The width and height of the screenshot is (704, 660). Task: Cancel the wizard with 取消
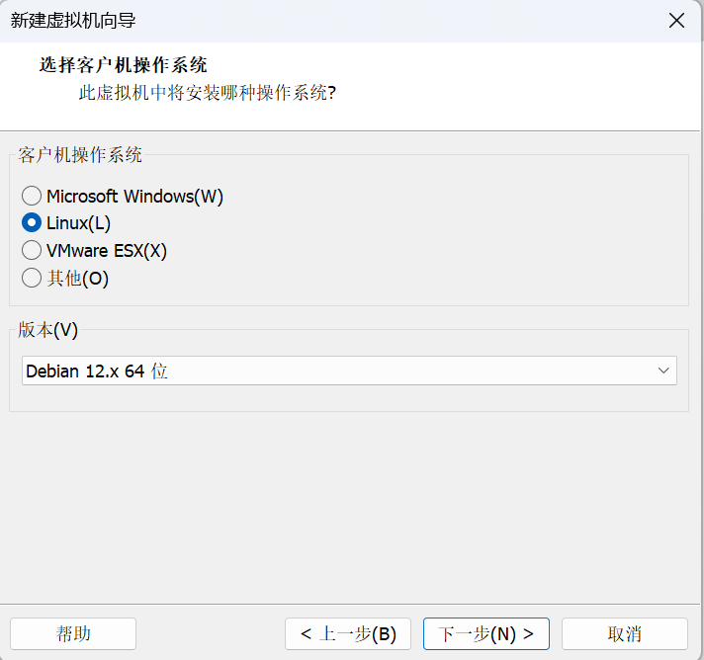click(x=625, y=633)
